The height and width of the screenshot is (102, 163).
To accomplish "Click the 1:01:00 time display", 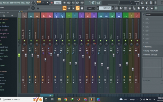I will (94, 3).
